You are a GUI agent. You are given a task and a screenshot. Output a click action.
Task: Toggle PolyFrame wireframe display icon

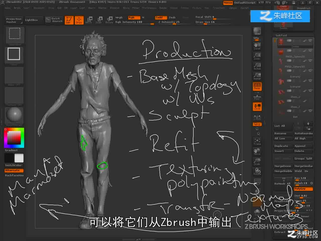point(257,182)
